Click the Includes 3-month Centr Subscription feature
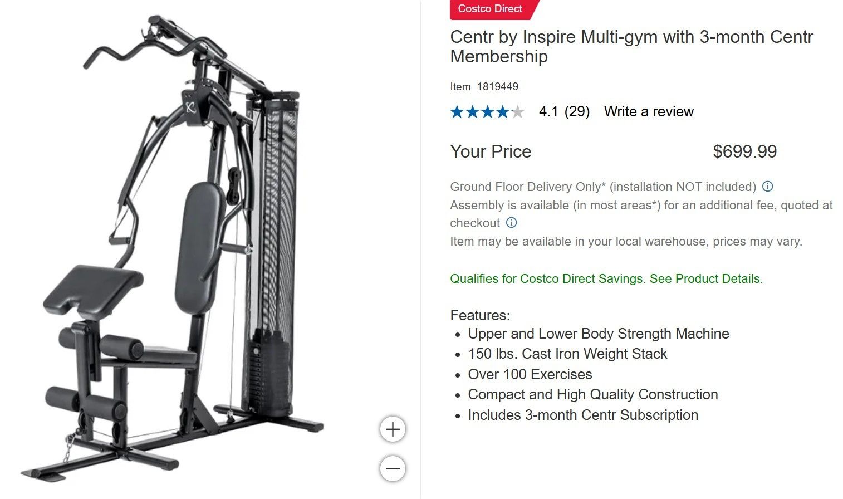Viewport: 843px width, 499px height. click(583, 415)
